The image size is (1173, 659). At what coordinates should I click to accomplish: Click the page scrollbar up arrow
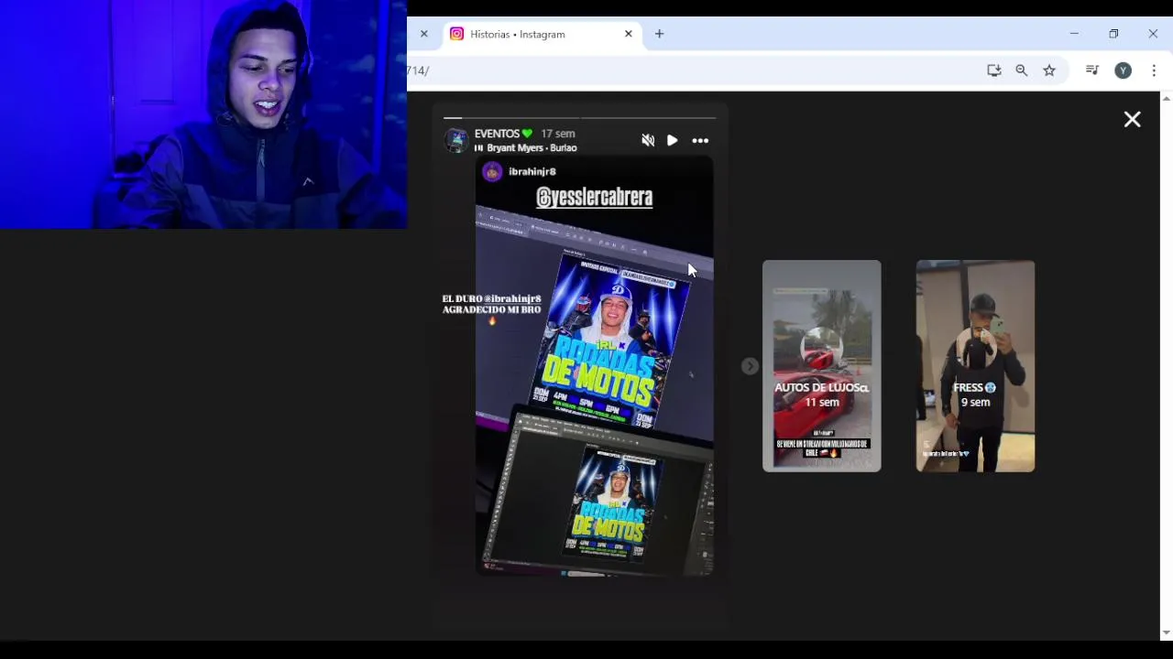point(1166,98)
